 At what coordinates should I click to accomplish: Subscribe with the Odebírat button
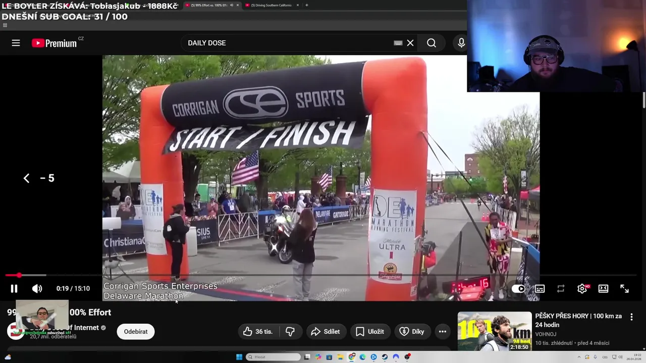pyautogui.click(x=136, y=331)
